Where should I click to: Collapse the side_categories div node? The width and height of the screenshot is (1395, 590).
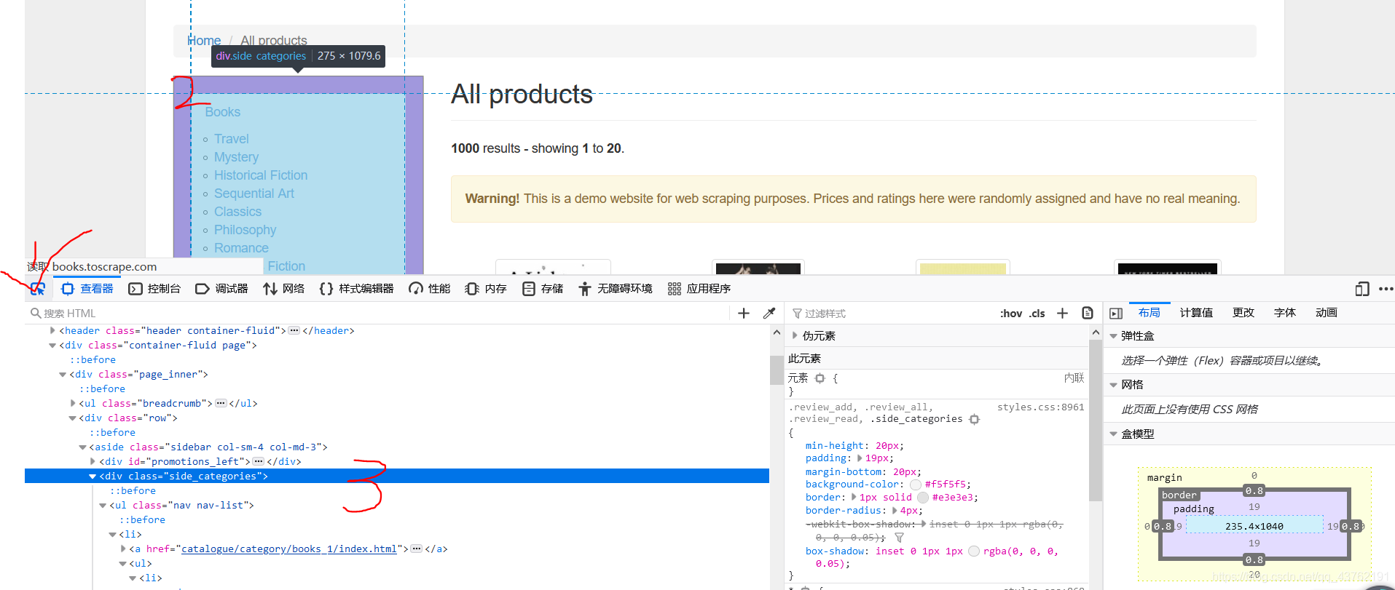click(x=93, y=477)
